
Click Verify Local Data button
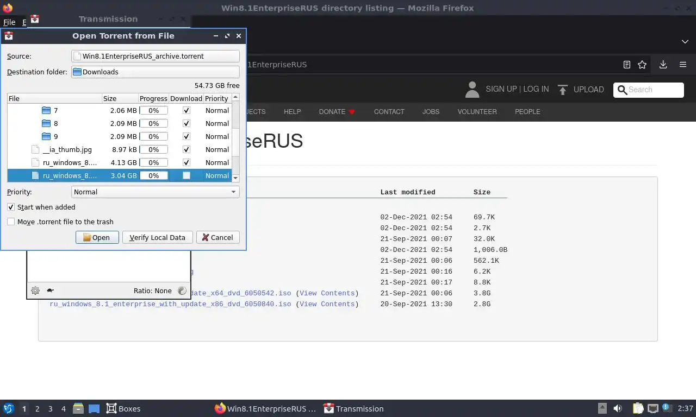click(x=157, y=237)
